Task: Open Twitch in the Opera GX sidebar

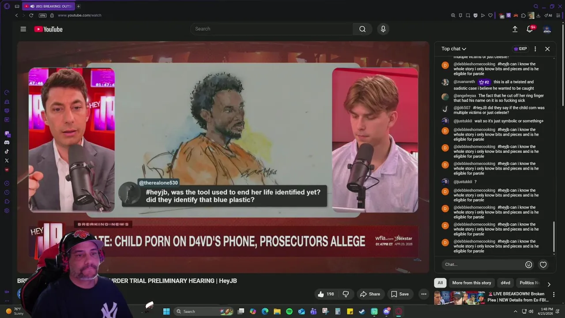Action: tap(7, 133)
